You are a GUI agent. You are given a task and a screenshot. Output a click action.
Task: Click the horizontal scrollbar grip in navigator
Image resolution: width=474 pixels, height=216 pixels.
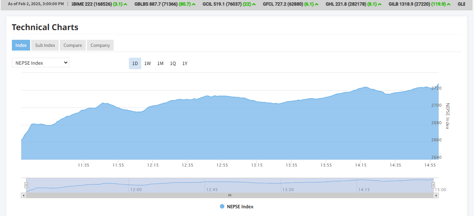click(x=230, y=195)
